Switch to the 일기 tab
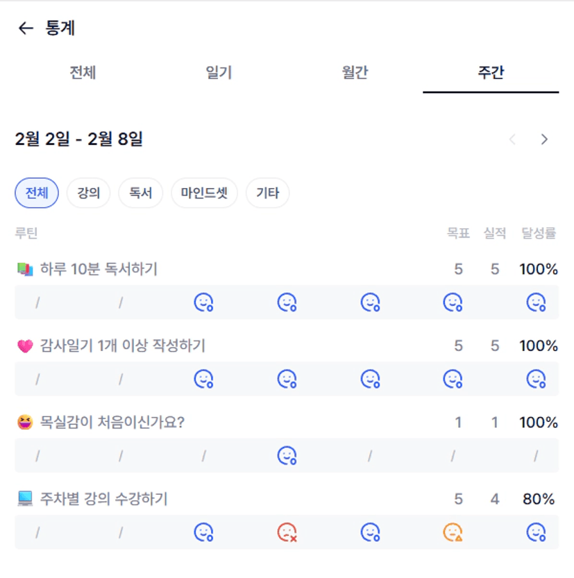574x578 pixels. [219, 72]
